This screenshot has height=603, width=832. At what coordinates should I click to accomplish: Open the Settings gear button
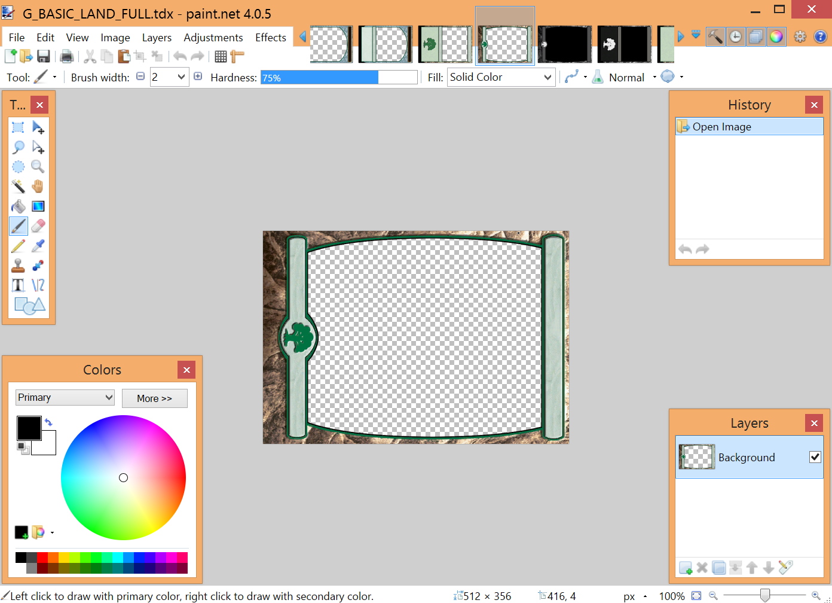point(800,36)
